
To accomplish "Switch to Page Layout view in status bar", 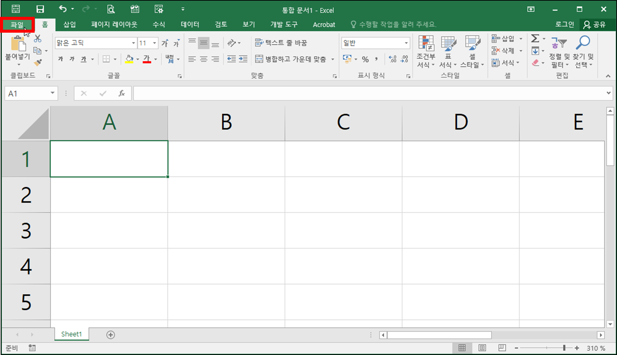I will 482,348.
